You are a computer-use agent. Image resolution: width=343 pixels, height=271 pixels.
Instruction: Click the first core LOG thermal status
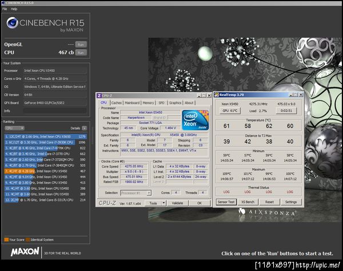pos(226,192)
